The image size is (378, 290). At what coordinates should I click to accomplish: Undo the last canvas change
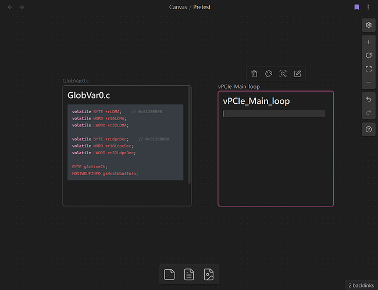369,99
